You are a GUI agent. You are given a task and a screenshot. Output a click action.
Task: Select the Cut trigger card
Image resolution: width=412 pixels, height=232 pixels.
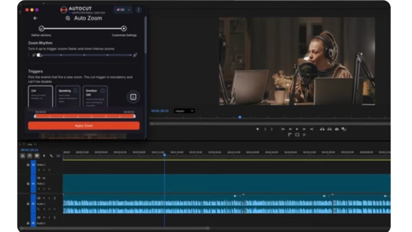click(x=40, y=96)
